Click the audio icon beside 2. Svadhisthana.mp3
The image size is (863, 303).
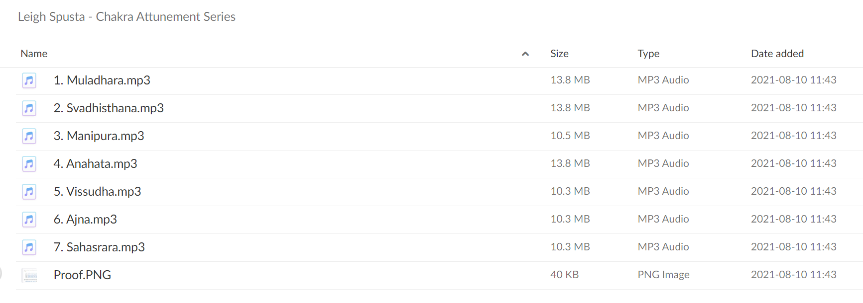pyautogui.click(x=29, y=108)
